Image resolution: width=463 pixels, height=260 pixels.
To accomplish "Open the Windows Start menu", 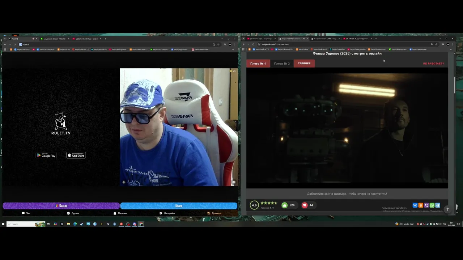I will [3, 224].
